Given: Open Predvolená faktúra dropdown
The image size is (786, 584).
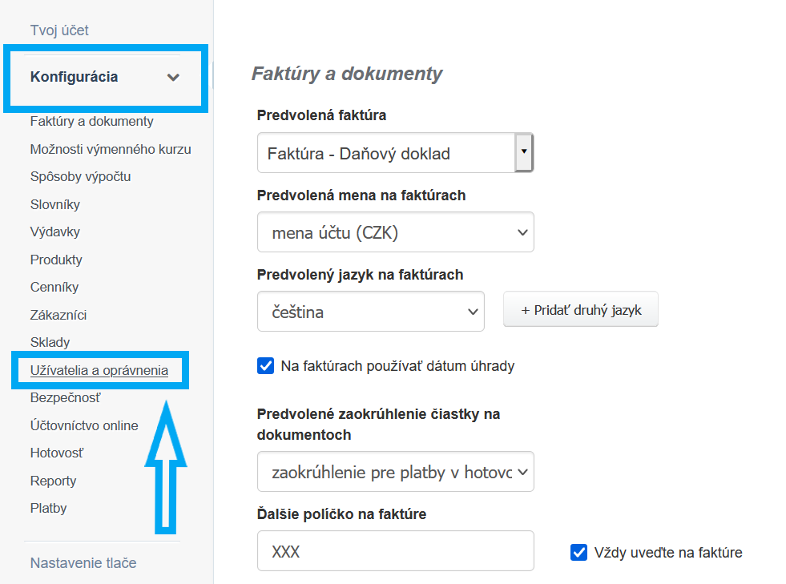Looking at the screenshot, I should click(395, 153).
